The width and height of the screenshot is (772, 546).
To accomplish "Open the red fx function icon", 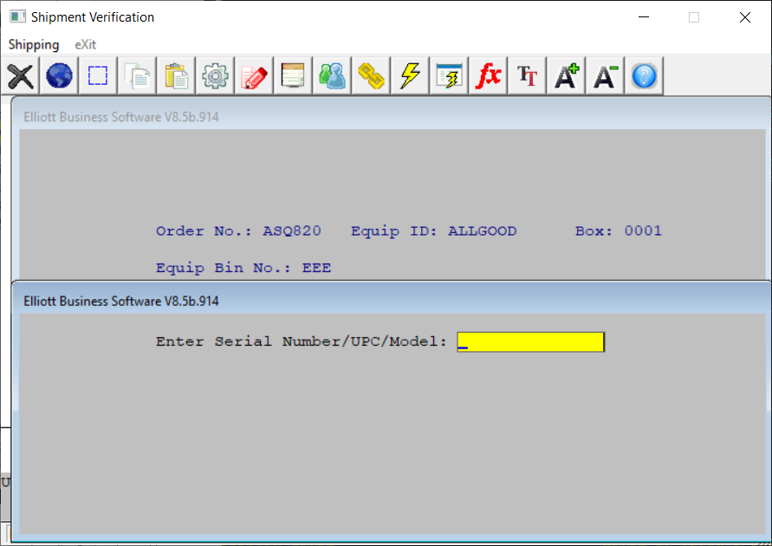I will click(x=489, y=75).
